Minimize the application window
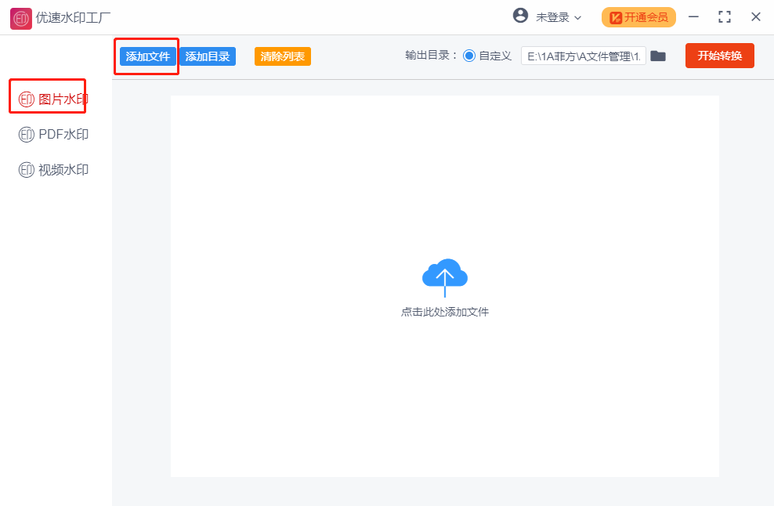 coord(693,16)
